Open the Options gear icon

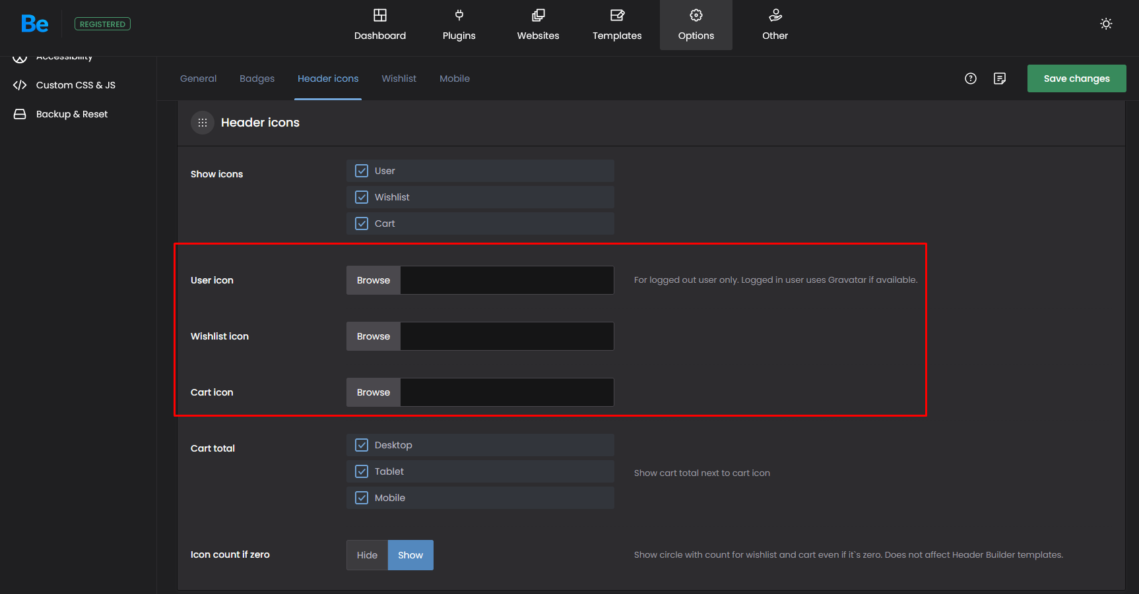point(696,15)
